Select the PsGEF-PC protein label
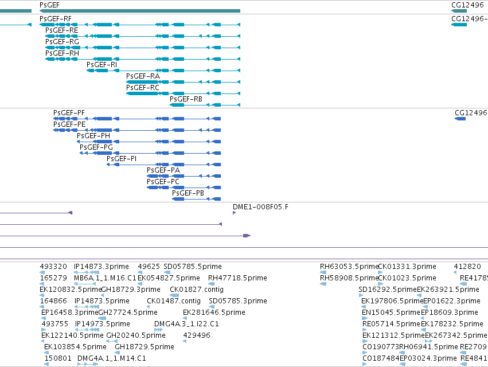488x367 pixels. (163, 181)
